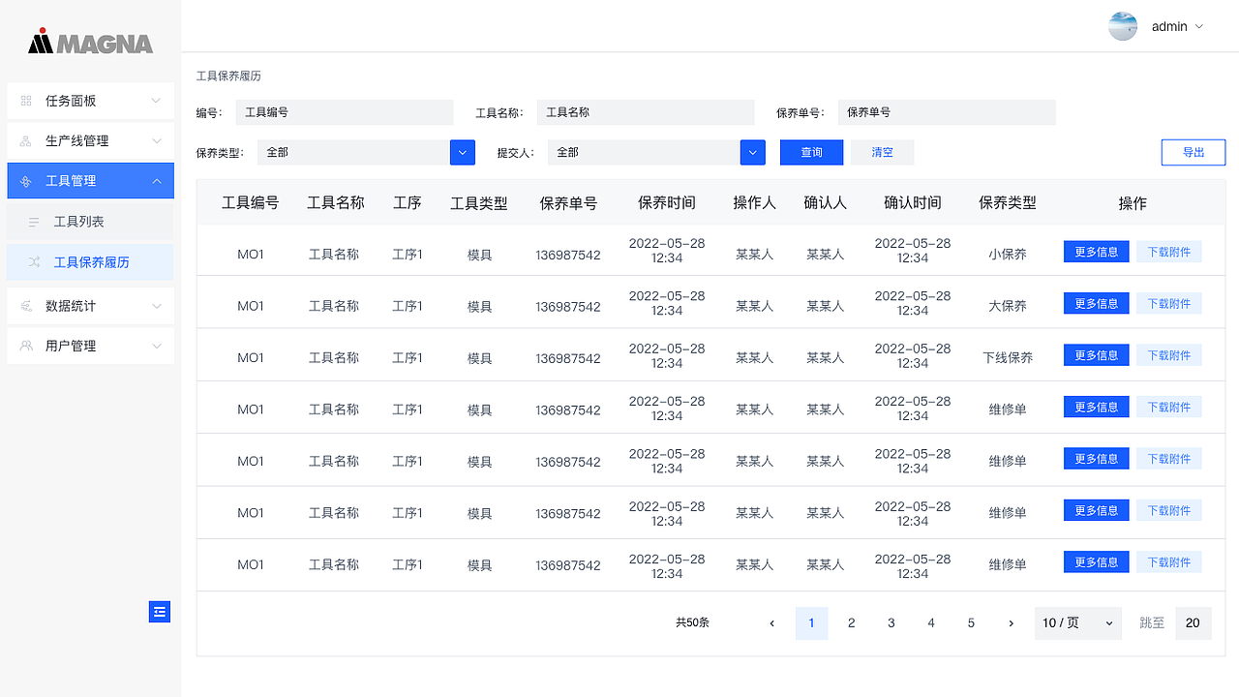Click the 工具列表 list icon in sidebar

click(33, 221)
